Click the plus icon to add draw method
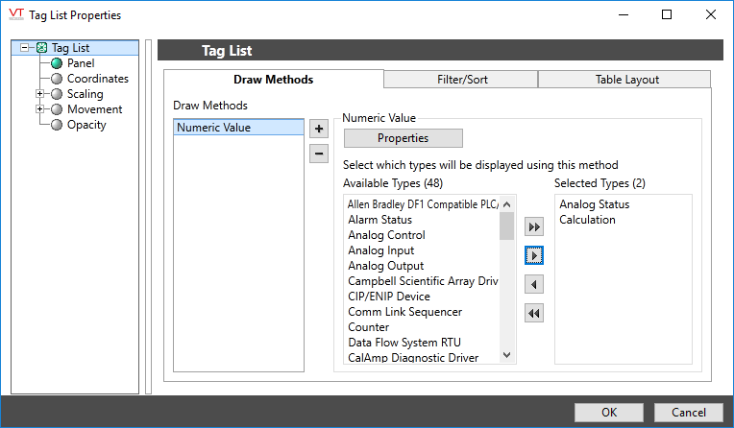 pos(319,128)
